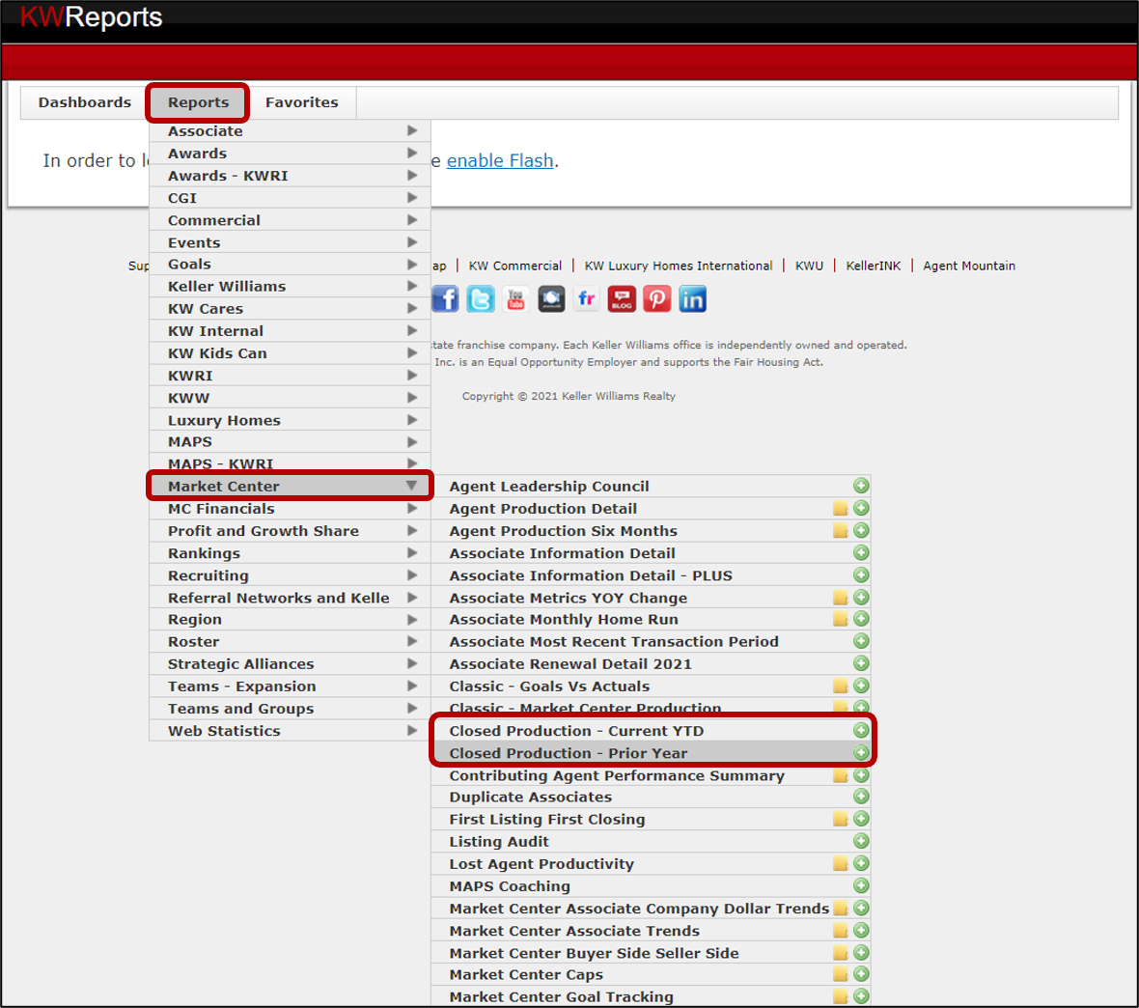Viewport: 1139px width, 1008px height.
Task: Click the KWReports logo
Action: (x=91, y=16)
